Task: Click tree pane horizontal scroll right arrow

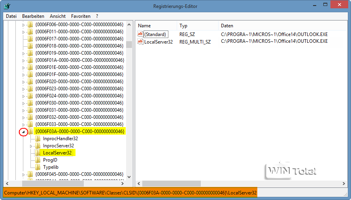Action: click(x=123, y=183)
